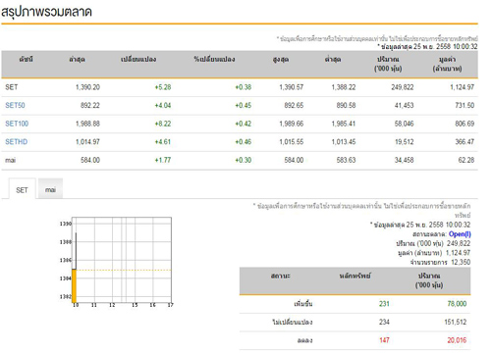Open the SETHD index link

click(x=17, y=142)
